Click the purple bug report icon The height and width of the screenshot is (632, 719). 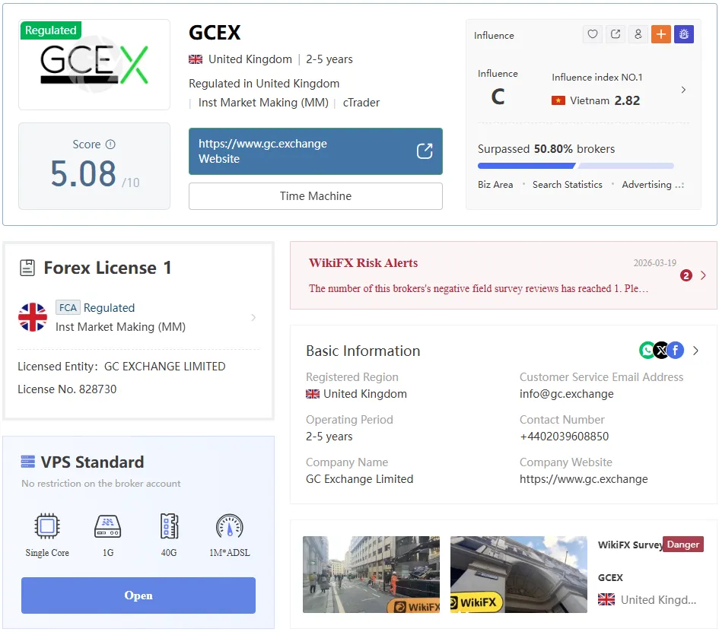point(684,34)
